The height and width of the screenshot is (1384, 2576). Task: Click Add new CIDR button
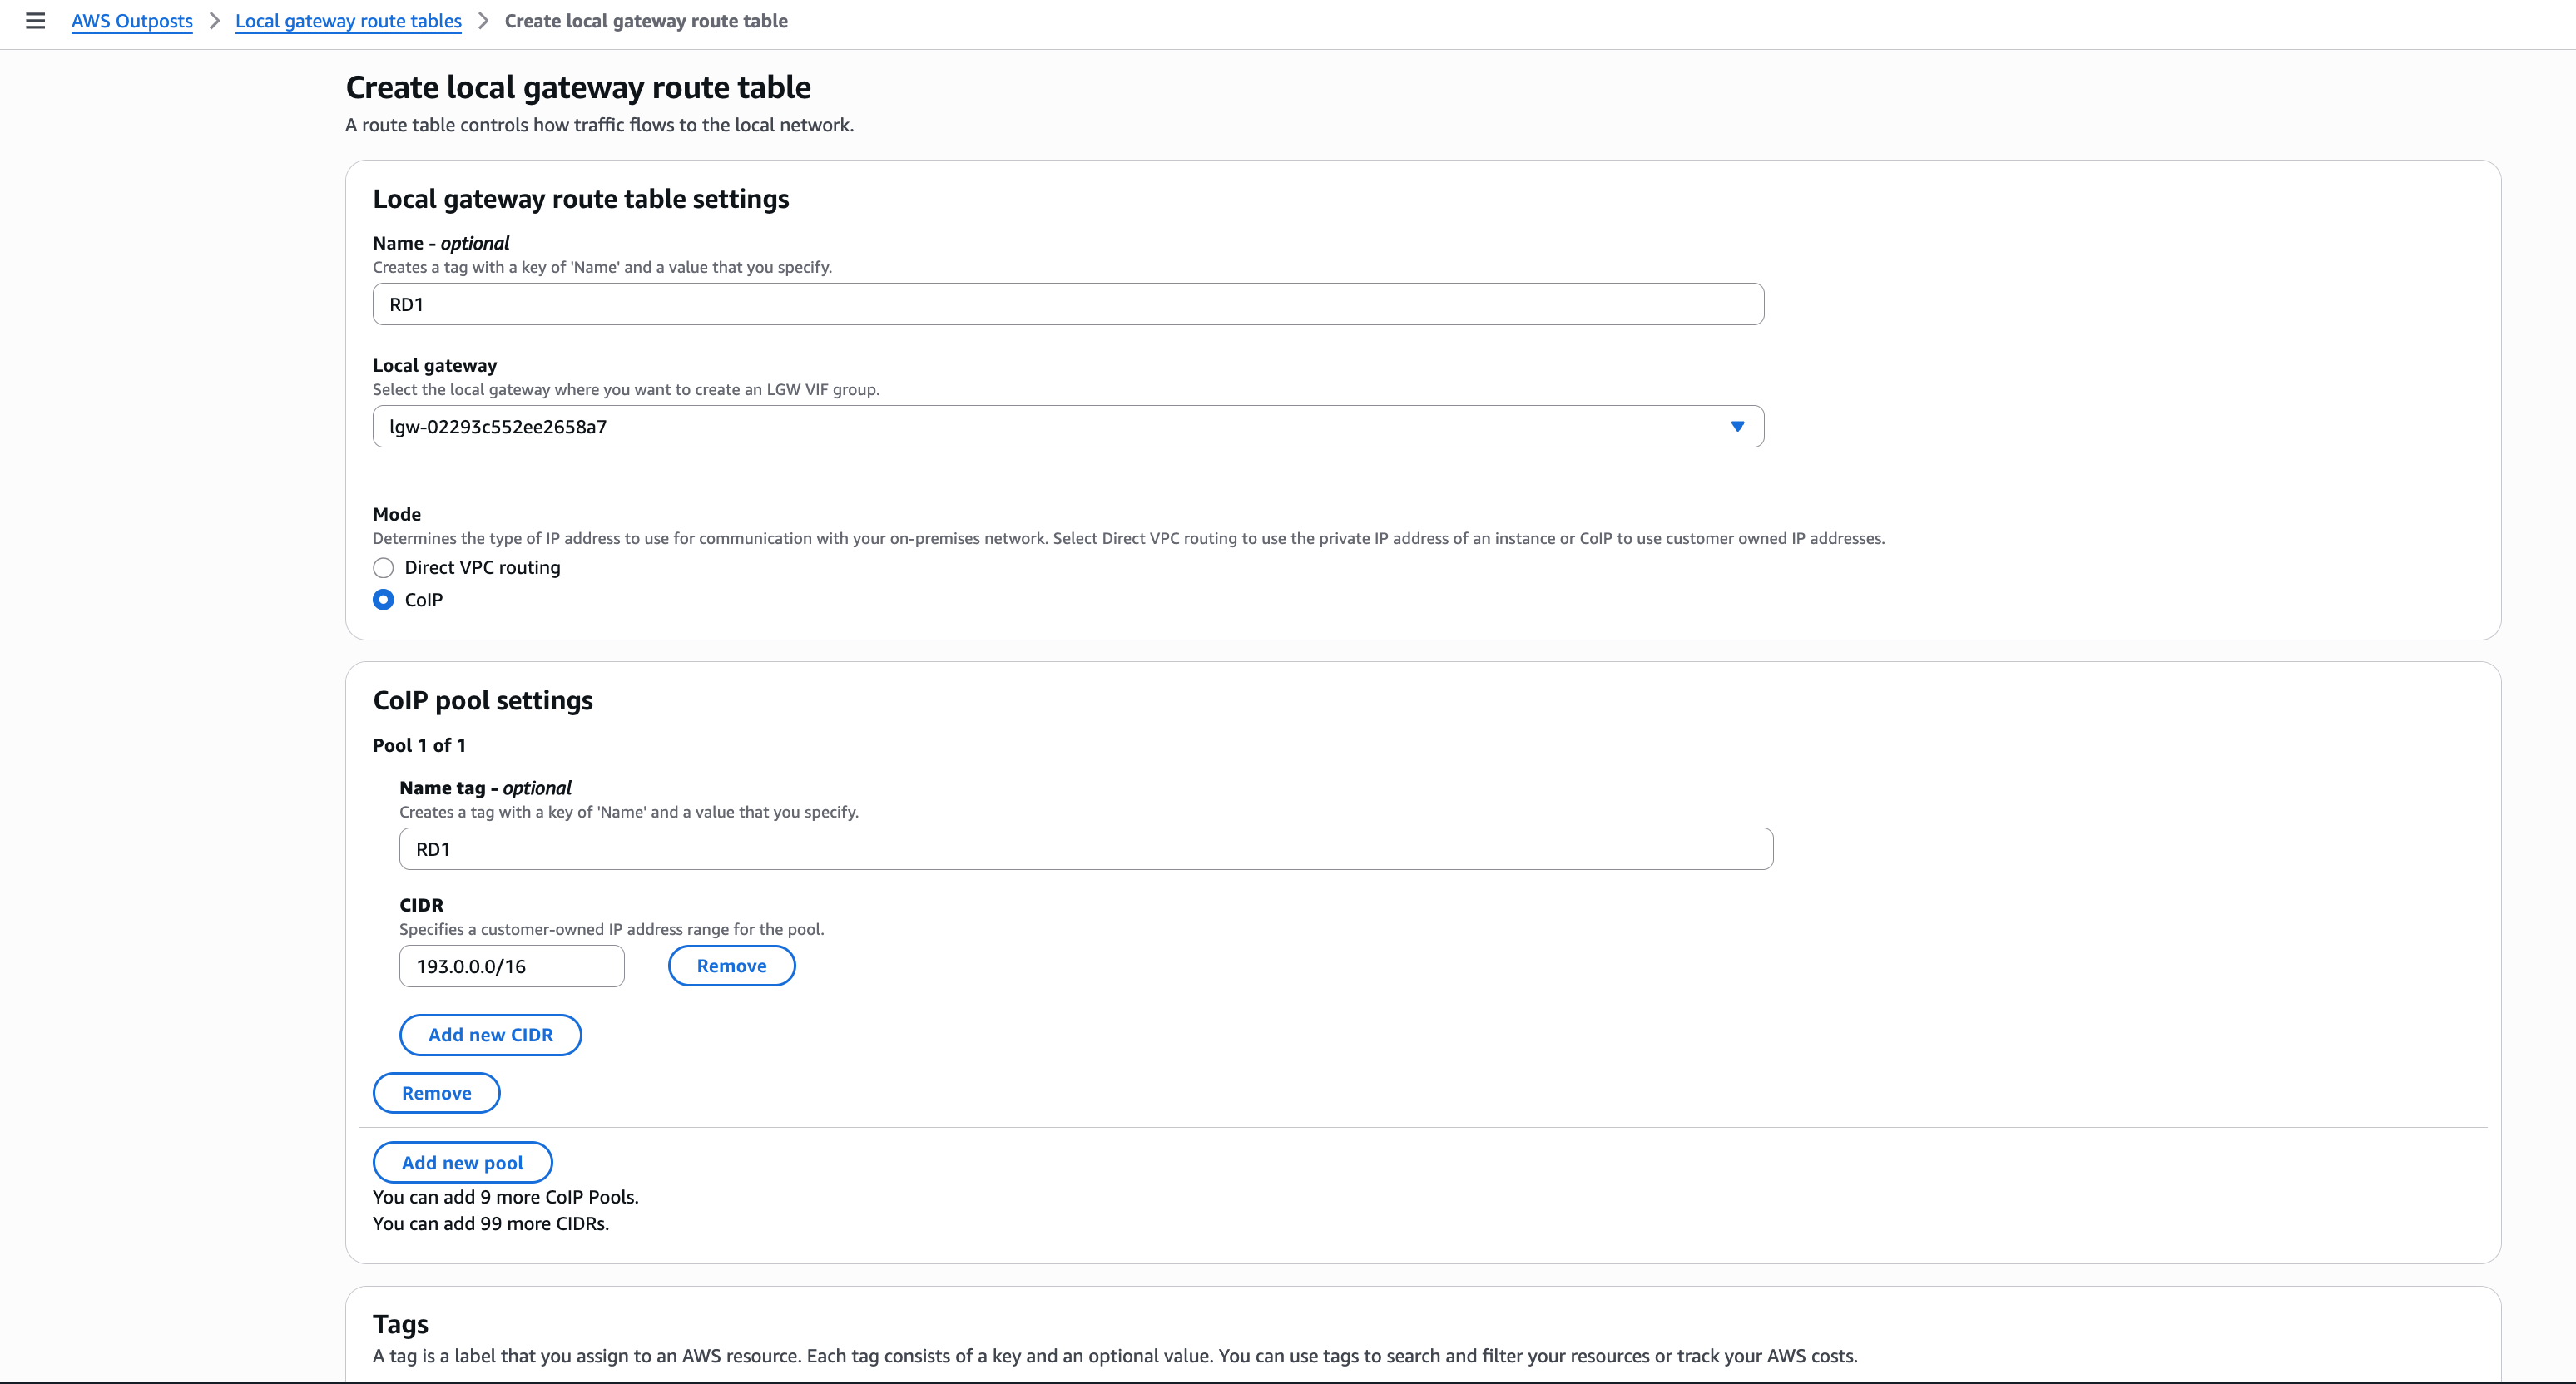point(490,1036)
